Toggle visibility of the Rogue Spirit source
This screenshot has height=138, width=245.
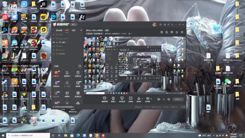pos(54,39)
